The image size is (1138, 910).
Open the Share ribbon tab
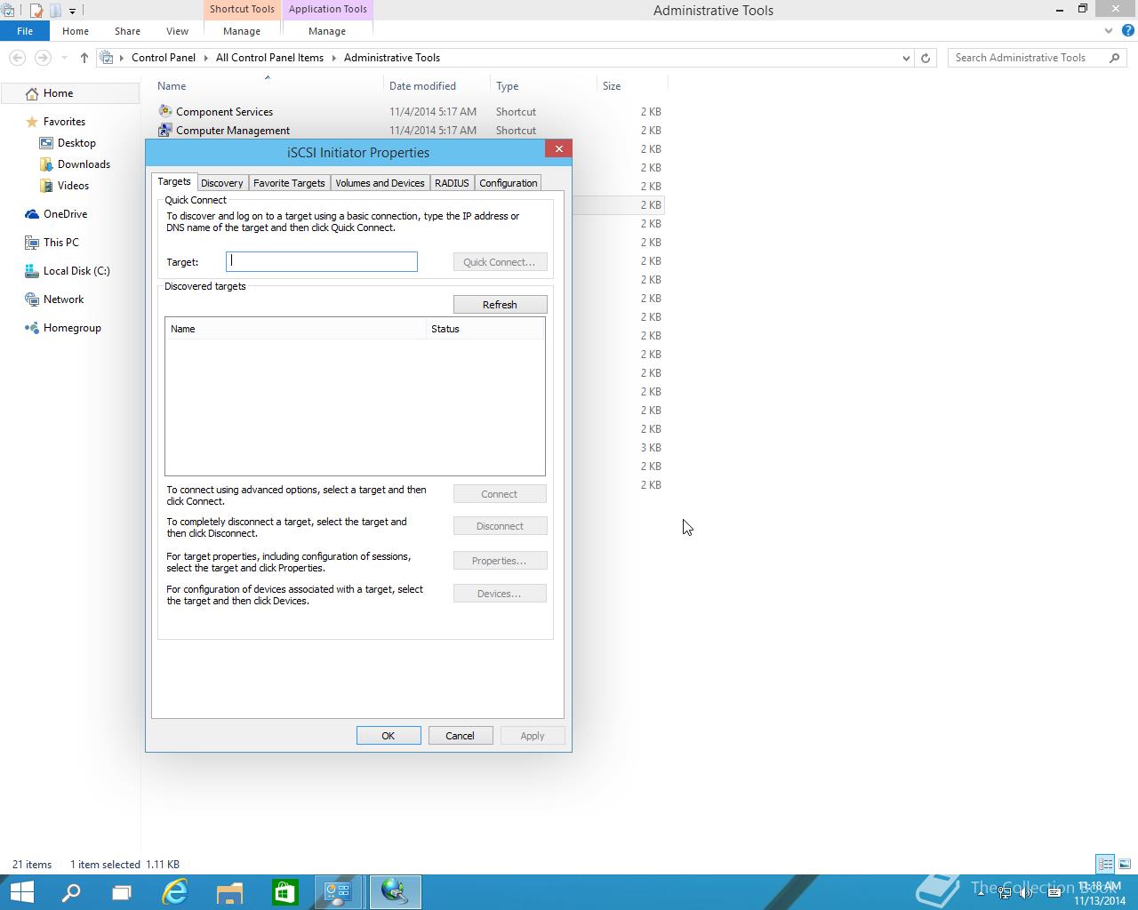(x=127, y=31)
